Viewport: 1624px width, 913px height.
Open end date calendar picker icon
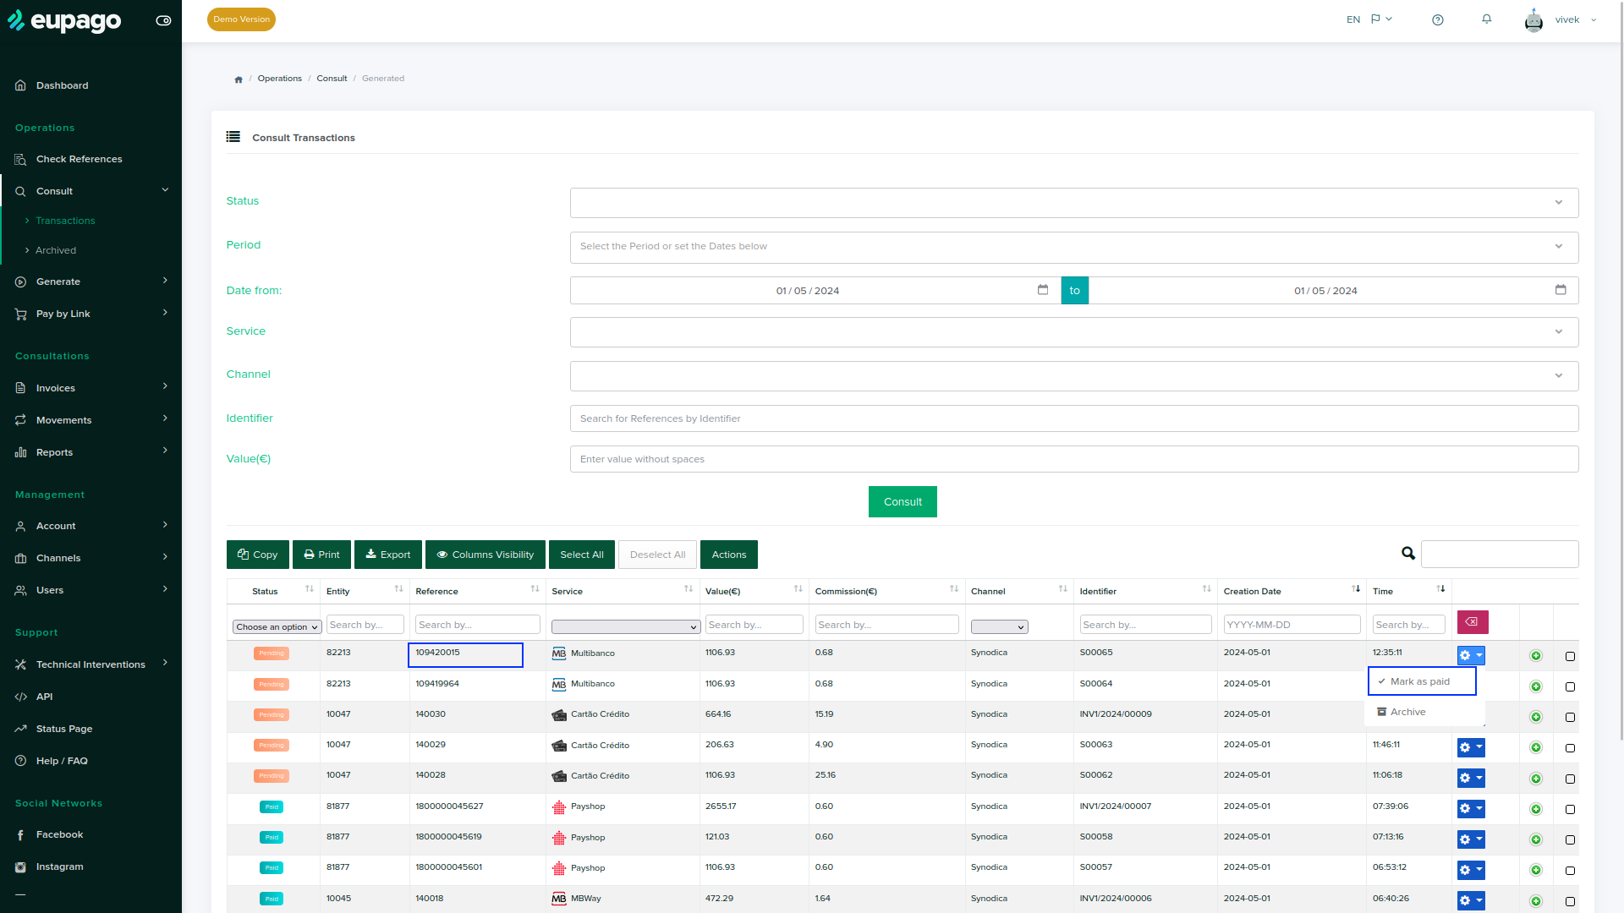point(1561,290)
